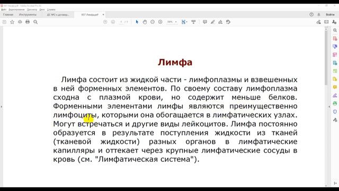Select the hand pan tool
The height and width of the screenshot is (191, 339).
[145, 22]
